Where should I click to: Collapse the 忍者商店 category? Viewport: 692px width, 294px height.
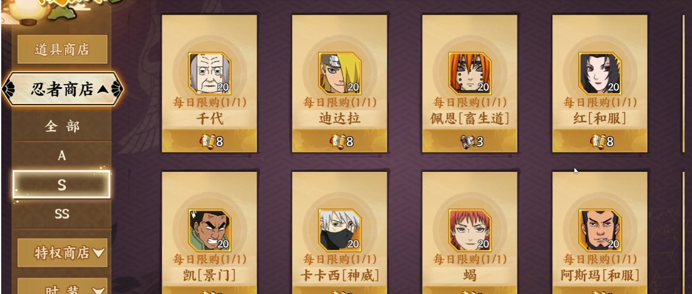(x=62, y=90)
